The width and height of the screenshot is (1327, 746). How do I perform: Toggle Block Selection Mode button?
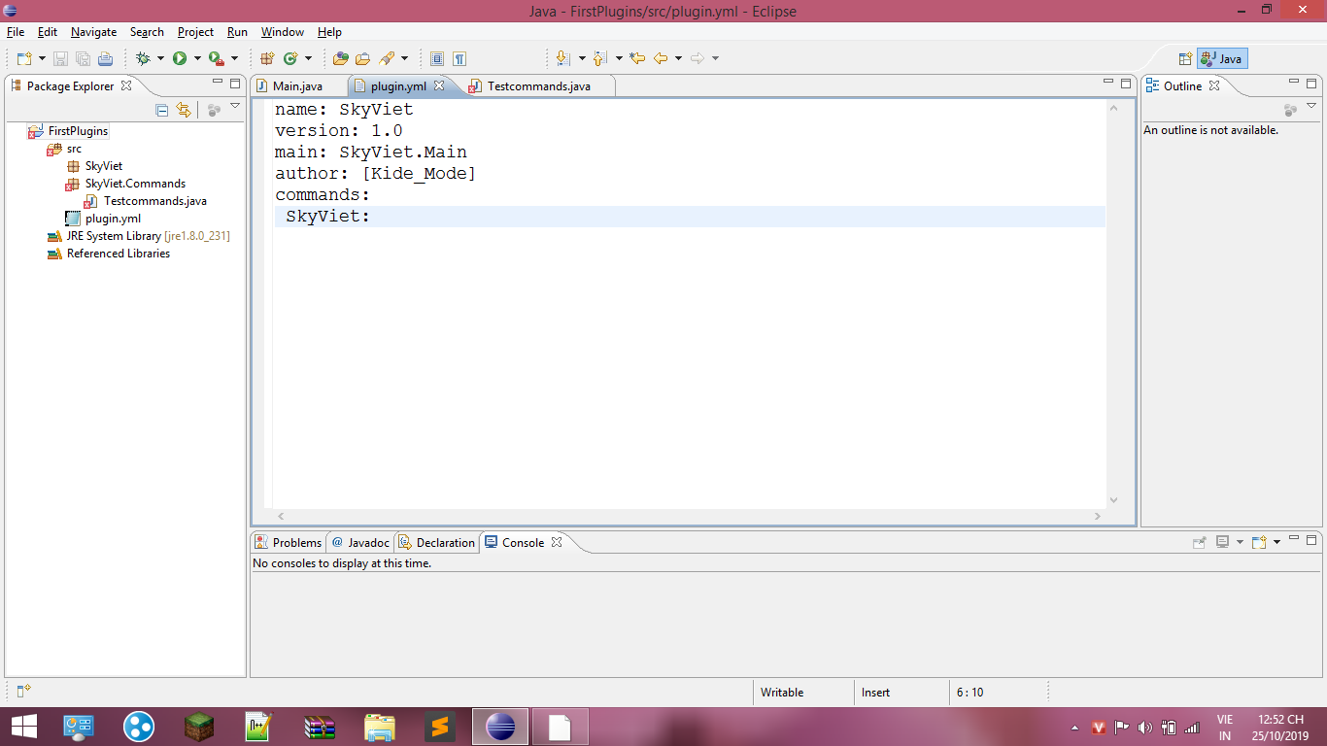pyautogui.click(x=437, y=58)
